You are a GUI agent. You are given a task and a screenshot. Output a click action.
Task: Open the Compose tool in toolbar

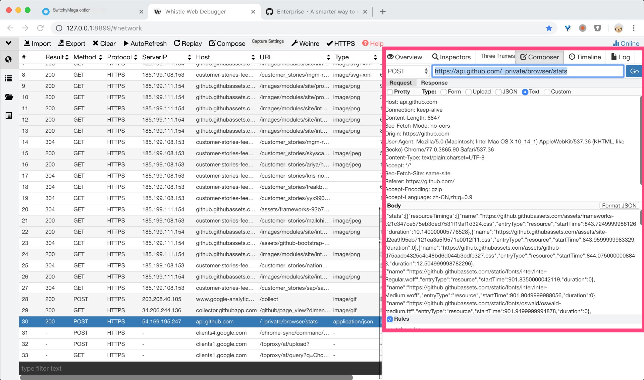[227, 44]
